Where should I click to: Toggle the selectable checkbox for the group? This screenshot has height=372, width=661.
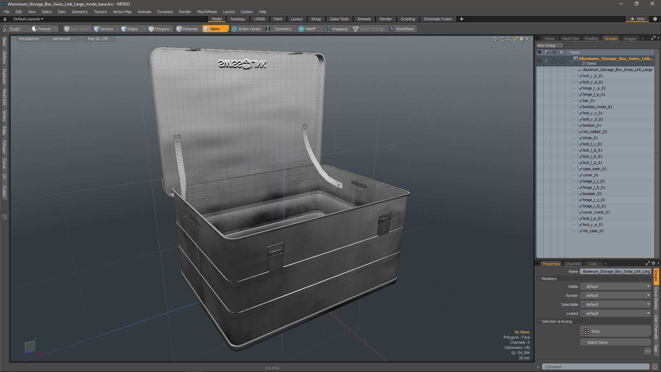click(554, 61)
